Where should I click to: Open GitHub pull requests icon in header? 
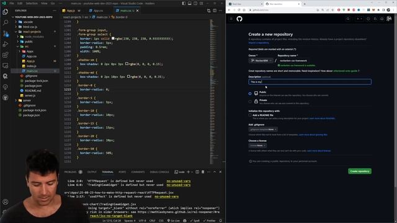pos(375,19)
